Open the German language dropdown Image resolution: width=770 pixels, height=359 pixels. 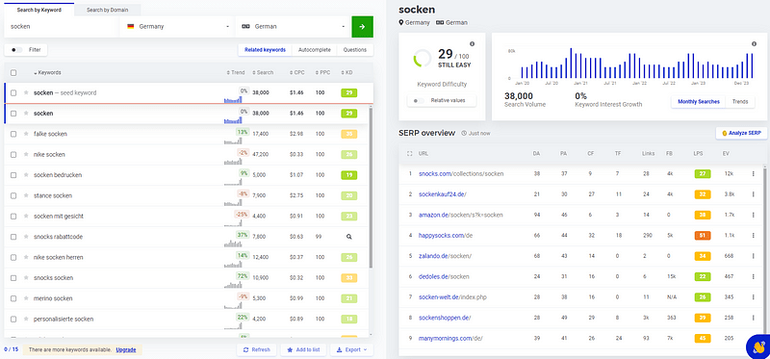tap(293, 27)
